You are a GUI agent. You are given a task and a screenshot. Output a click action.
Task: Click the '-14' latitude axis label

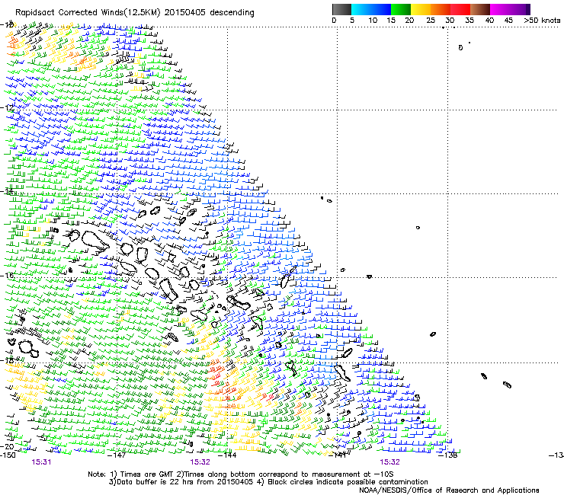coord(7,191)
